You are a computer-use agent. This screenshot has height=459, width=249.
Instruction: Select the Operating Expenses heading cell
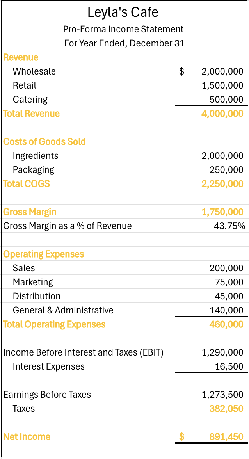point(44,254)
